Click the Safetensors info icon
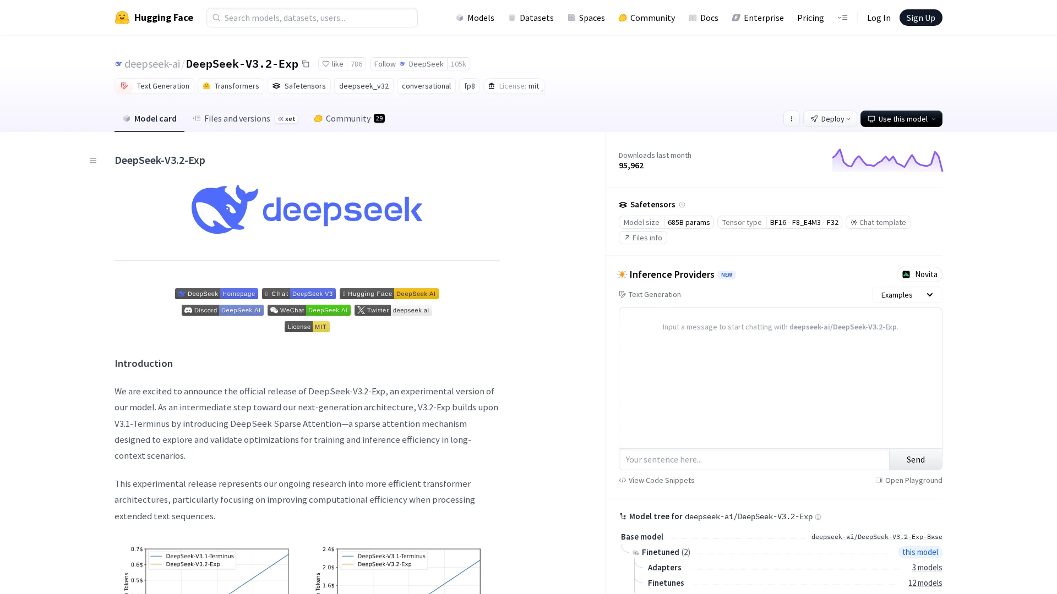The width and height of the screenshot is (1057, 594). click(x=682, y=205)
